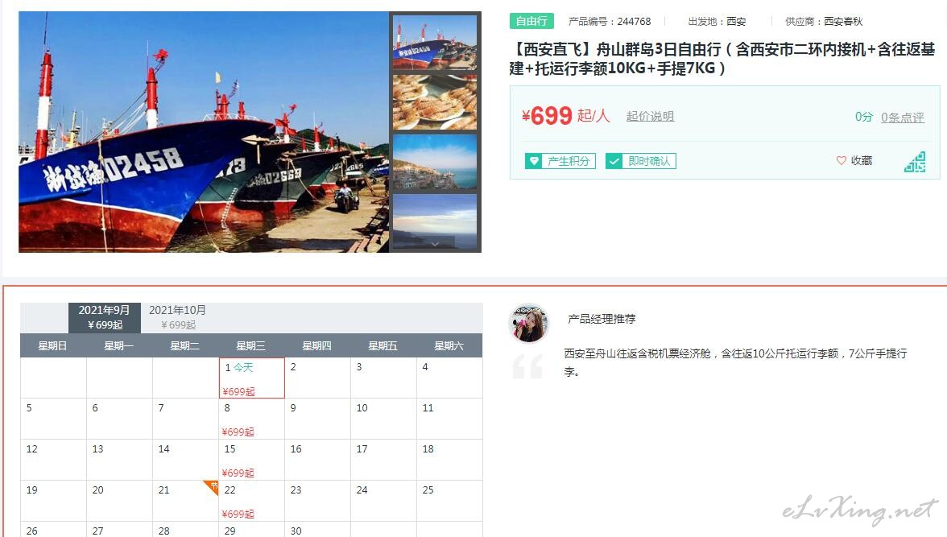
Task: Choose September 15 departure date
Action: (x=251, y=460)
